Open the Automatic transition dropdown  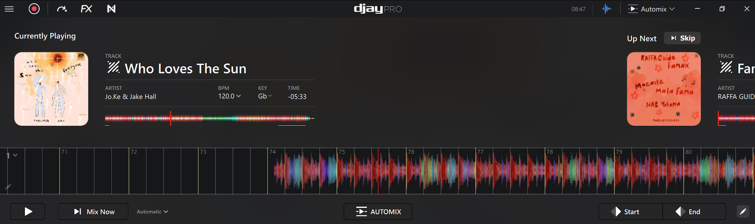pos(152,212)
